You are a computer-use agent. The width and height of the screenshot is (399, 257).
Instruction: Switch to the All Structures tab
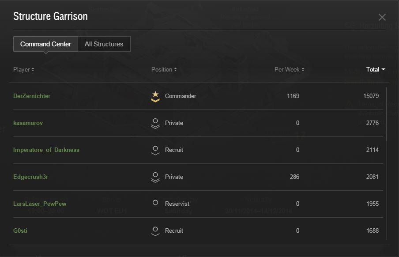pos(104,44)
